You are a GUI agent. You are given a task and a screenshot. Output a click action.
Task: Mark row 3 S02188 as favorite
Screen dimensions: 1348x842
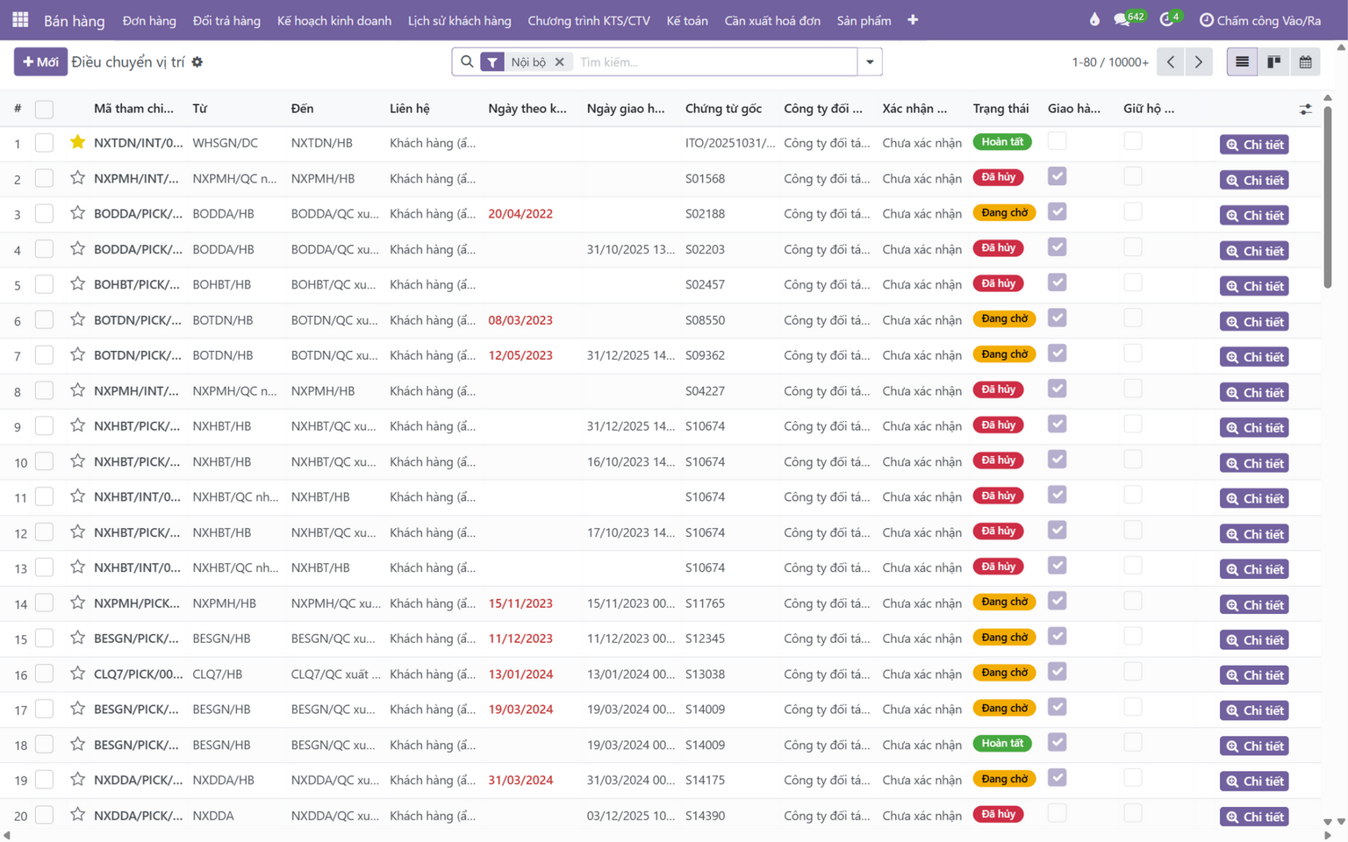(x=77, y=213)
